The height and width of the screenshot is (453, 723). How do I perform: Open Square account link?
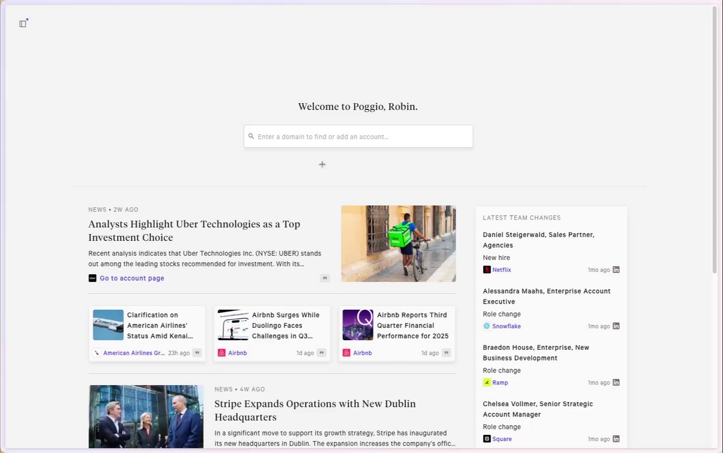click(x=502, y=439)
